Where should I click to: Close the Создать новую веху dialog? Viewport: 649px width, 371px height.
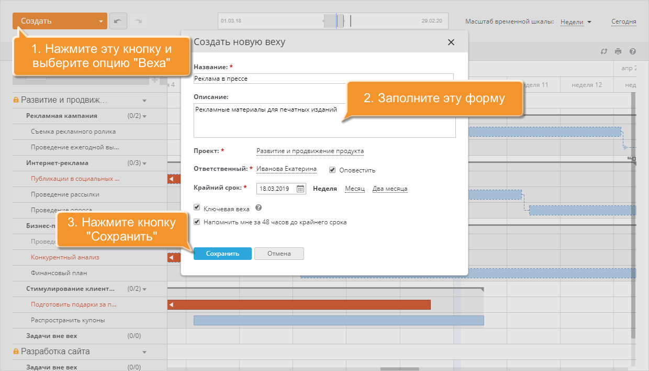[x=451, y=42]
